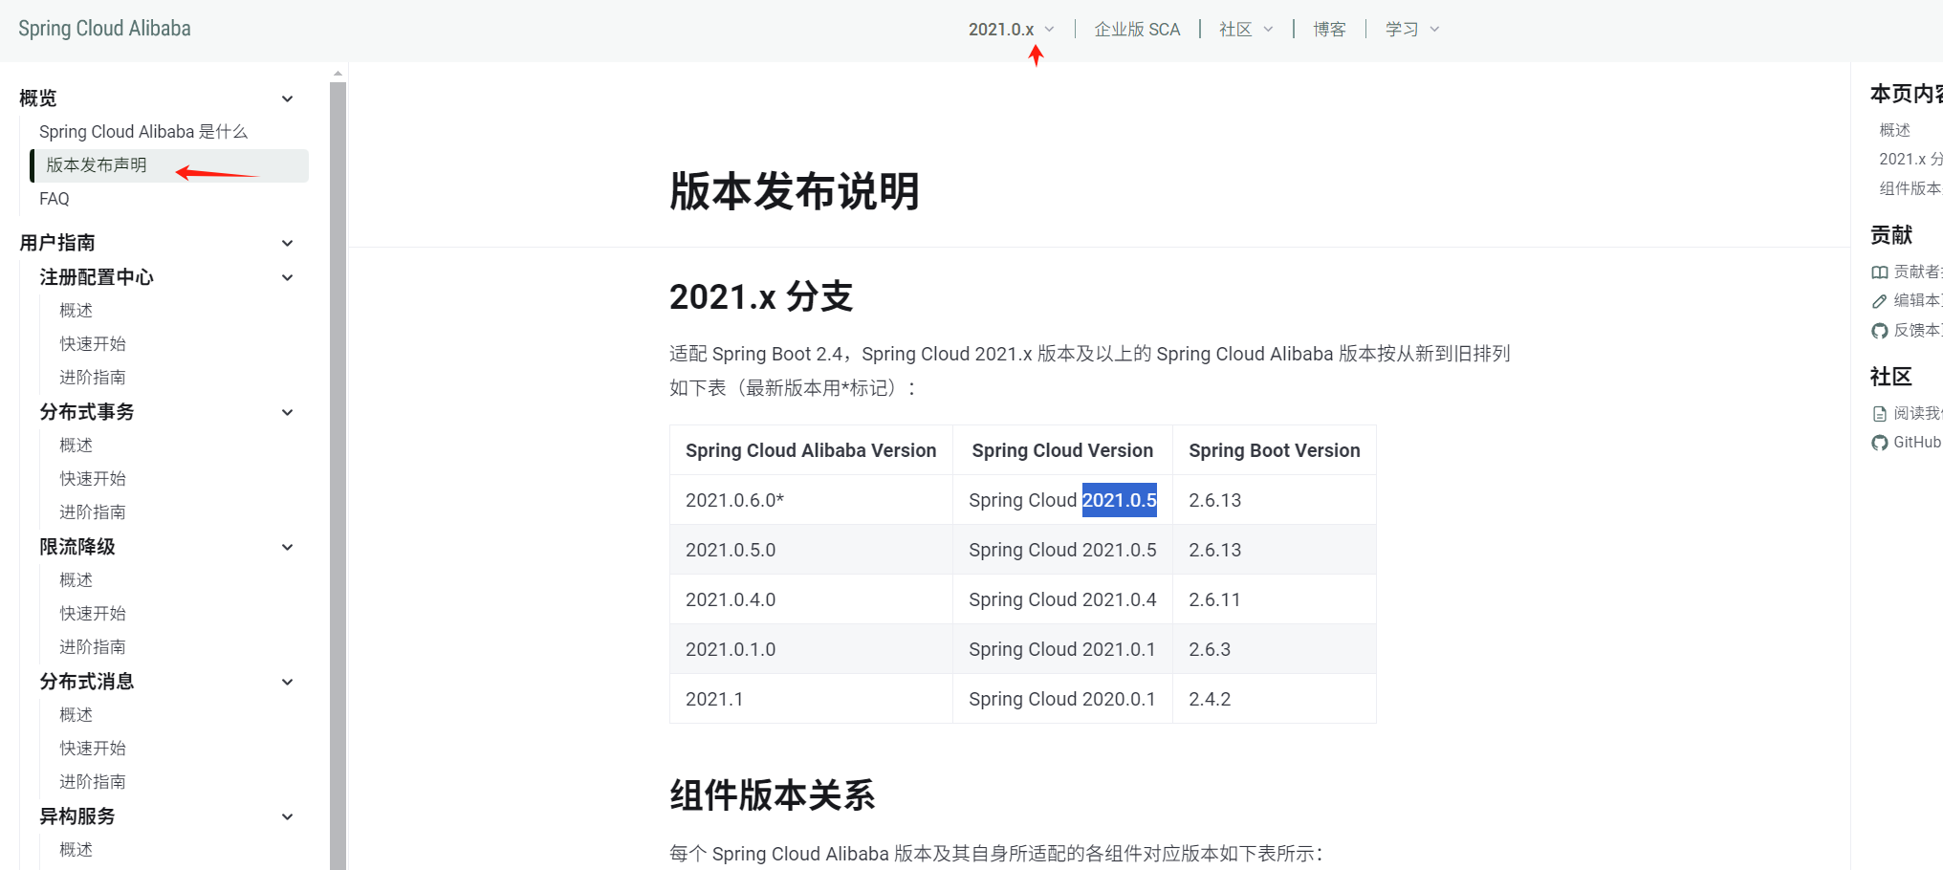Open the 社区 dropdown menu
The height and width of the screenshot is (870, 1943).
[x=1246, y=30]
